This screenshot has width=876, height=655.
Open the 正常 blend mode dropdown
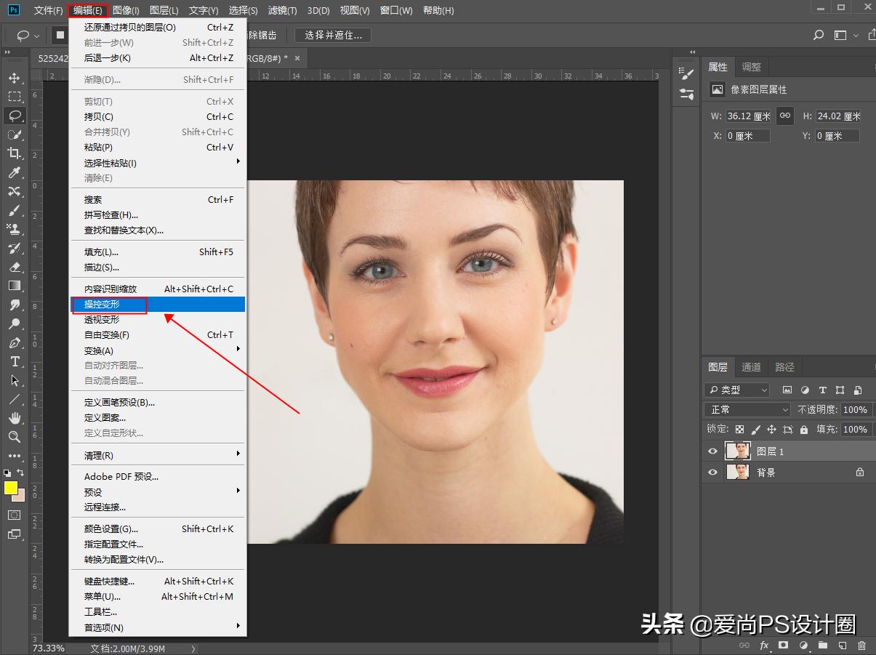pos(747,410)
